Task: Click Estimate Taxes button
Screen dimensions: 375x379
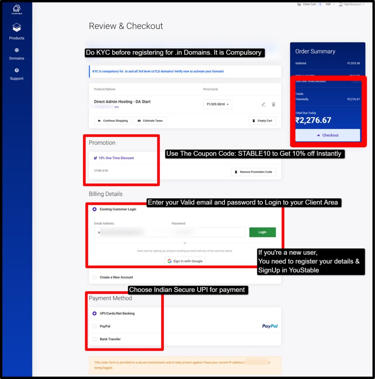Action: tap(150, 121)
